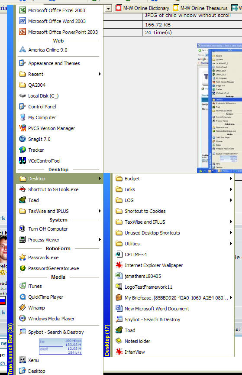Expand Links folder submenu arrow

pos(231,189)
